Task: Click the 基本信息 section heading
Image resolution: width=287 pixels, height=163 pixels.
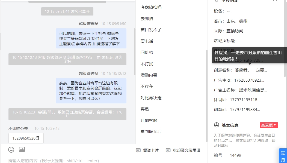Action: tap(230, 125)
